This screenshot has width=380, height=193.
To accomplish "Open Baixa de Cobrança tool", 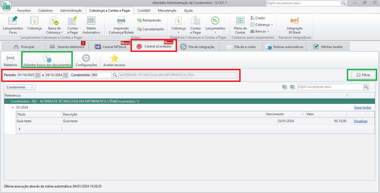I will tap(54, 25).
